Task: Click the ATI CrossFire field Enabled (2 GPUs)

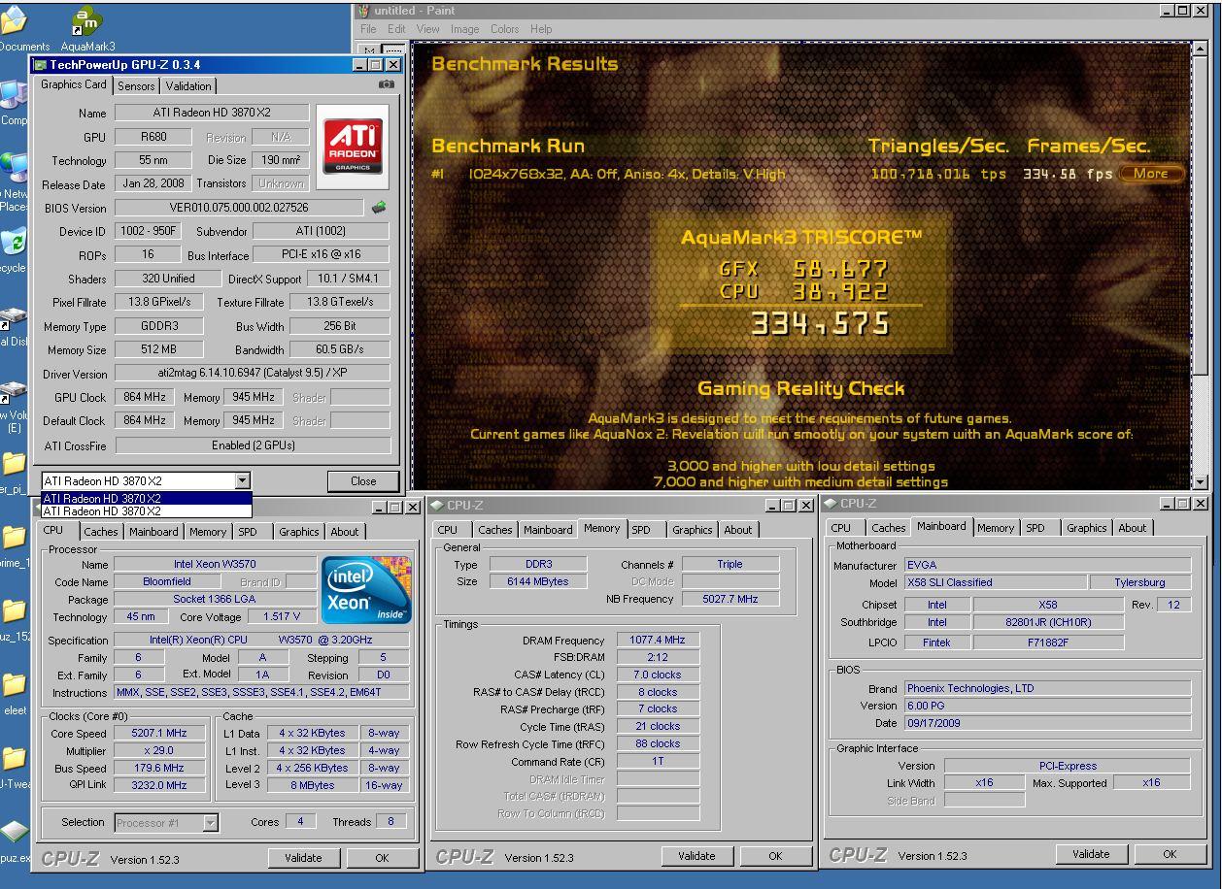Action: [252, 445]
